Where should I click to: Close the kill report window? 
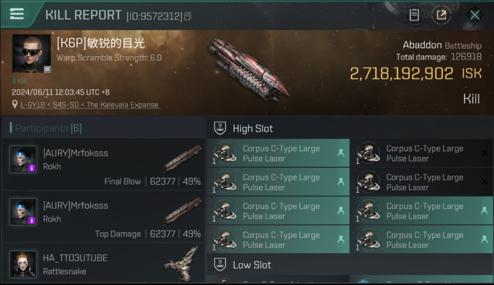pos(475,15)
